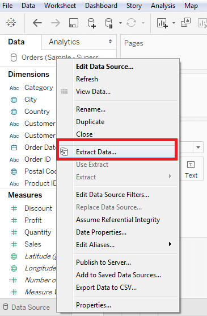Select the Orders data source cylinder icon
The height and width of the screenshot is (316, 207).
[13, 58]
